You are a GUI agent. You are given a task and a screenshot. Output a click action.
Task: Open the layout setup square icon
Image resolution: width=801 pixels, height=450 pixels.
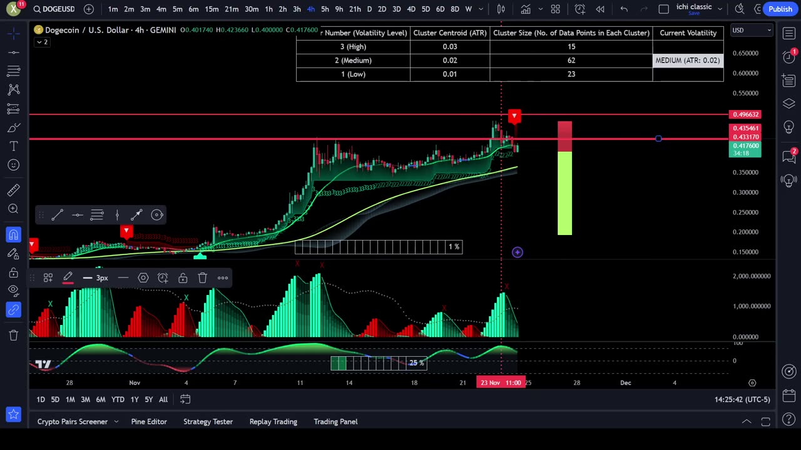pos(664,9)
